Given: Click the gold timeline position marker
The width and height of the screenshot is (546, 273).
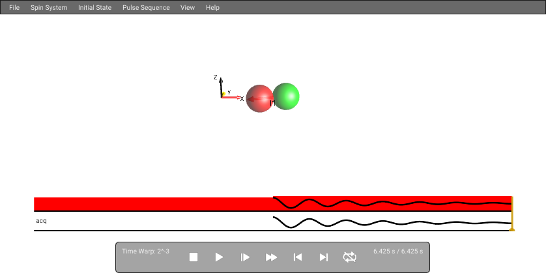Looking at the screenshot, I should click(512, 214).
